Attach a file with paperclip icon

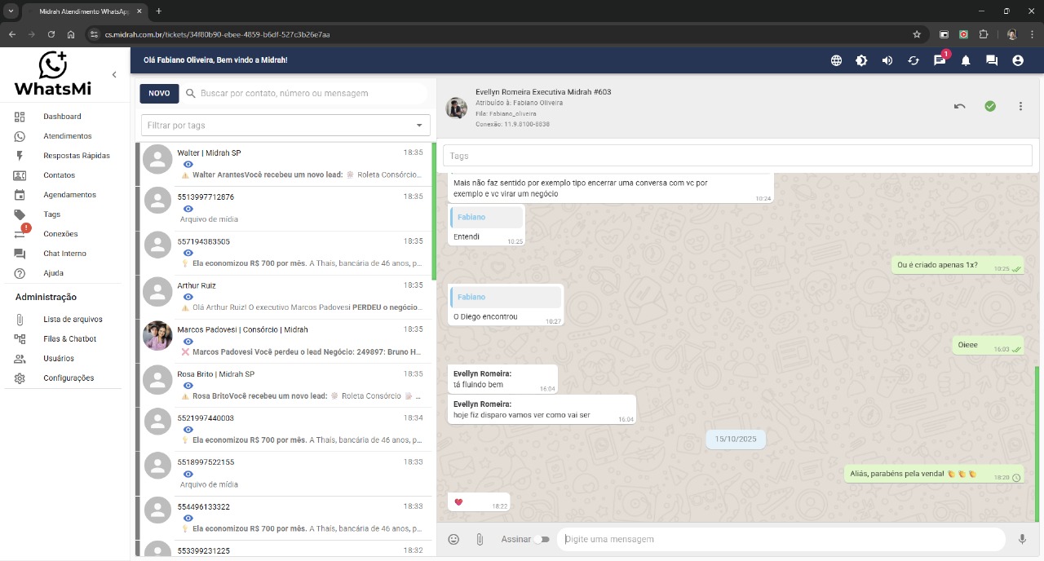480,539
